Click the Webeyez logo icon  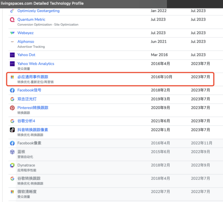[12, 33]
